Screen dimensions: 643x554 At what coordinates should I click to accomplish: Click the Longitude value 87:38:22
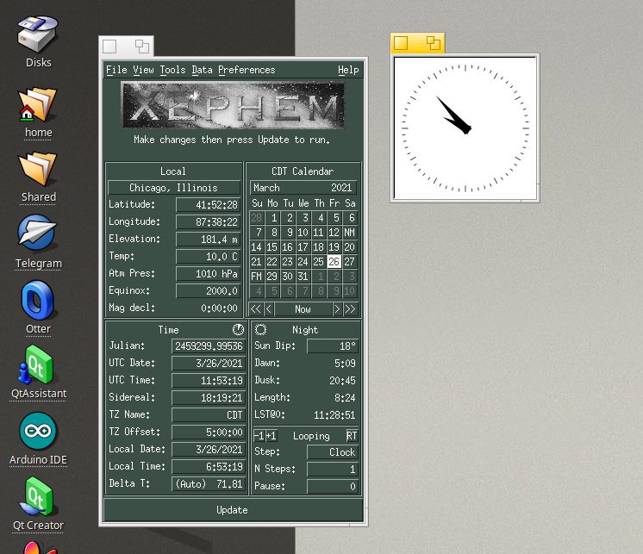point(209,222)
